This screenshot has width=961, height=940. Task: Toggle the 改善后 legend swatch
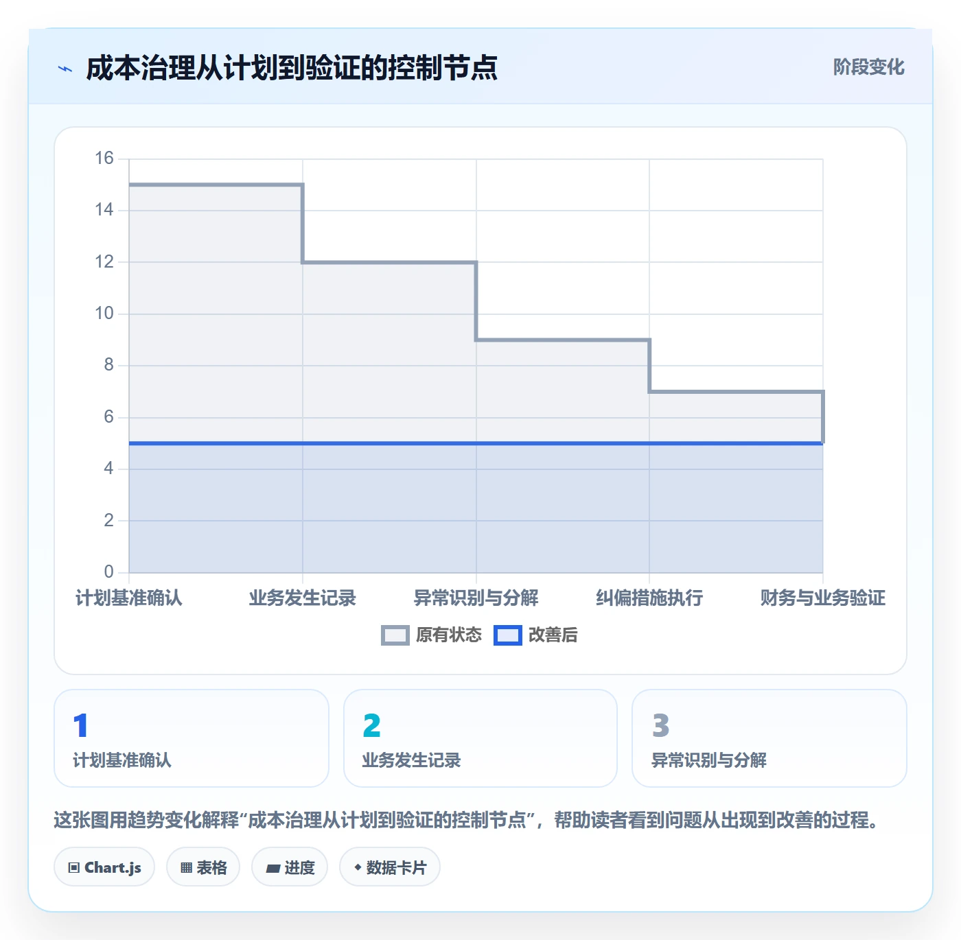click(x=508, y=635)
